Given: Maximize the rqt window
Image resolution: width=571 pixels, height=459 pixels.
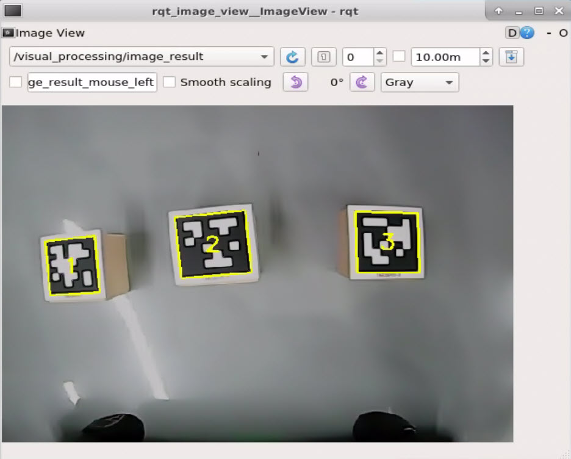Looking at the screenshot, I should pos(539,11).
